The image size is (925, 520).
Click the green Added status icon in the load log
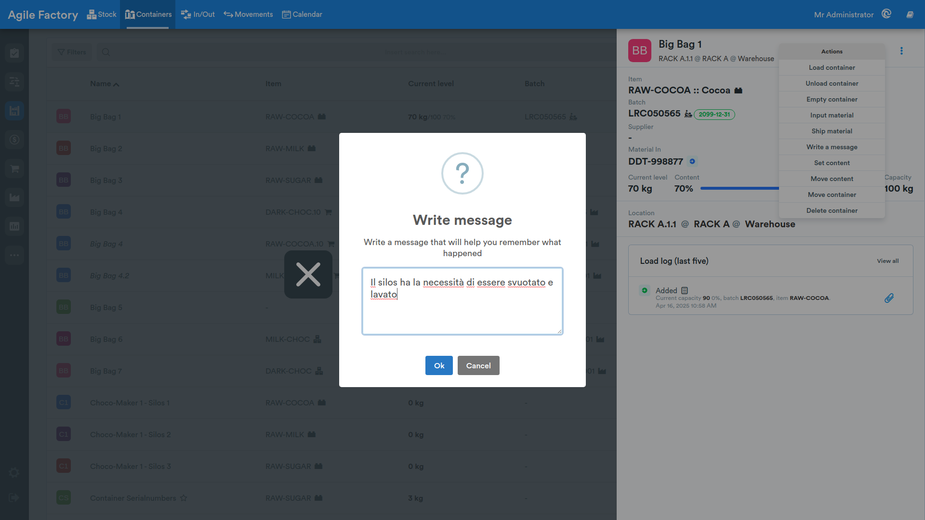click(645, 290)
